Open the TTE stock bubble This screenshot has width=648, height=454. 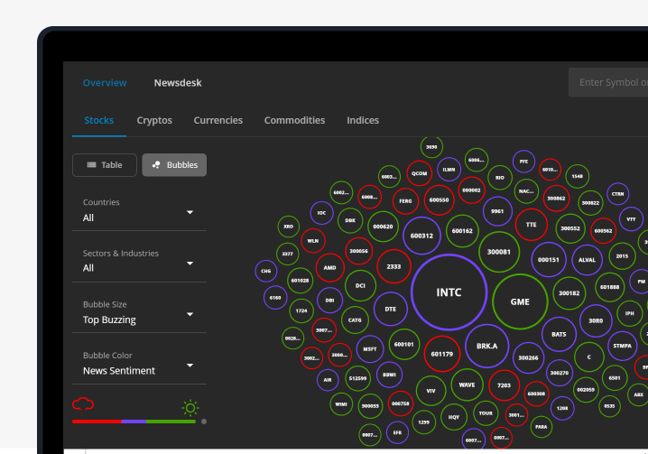(532, 224)
